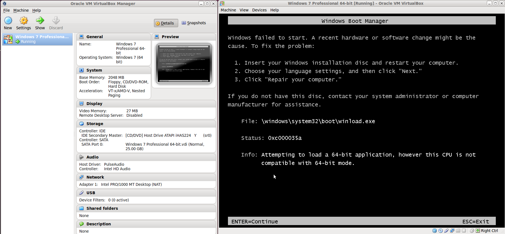The image size is (505, 234).
Task: Click the Storage section heading
Action: coord(95,124)
